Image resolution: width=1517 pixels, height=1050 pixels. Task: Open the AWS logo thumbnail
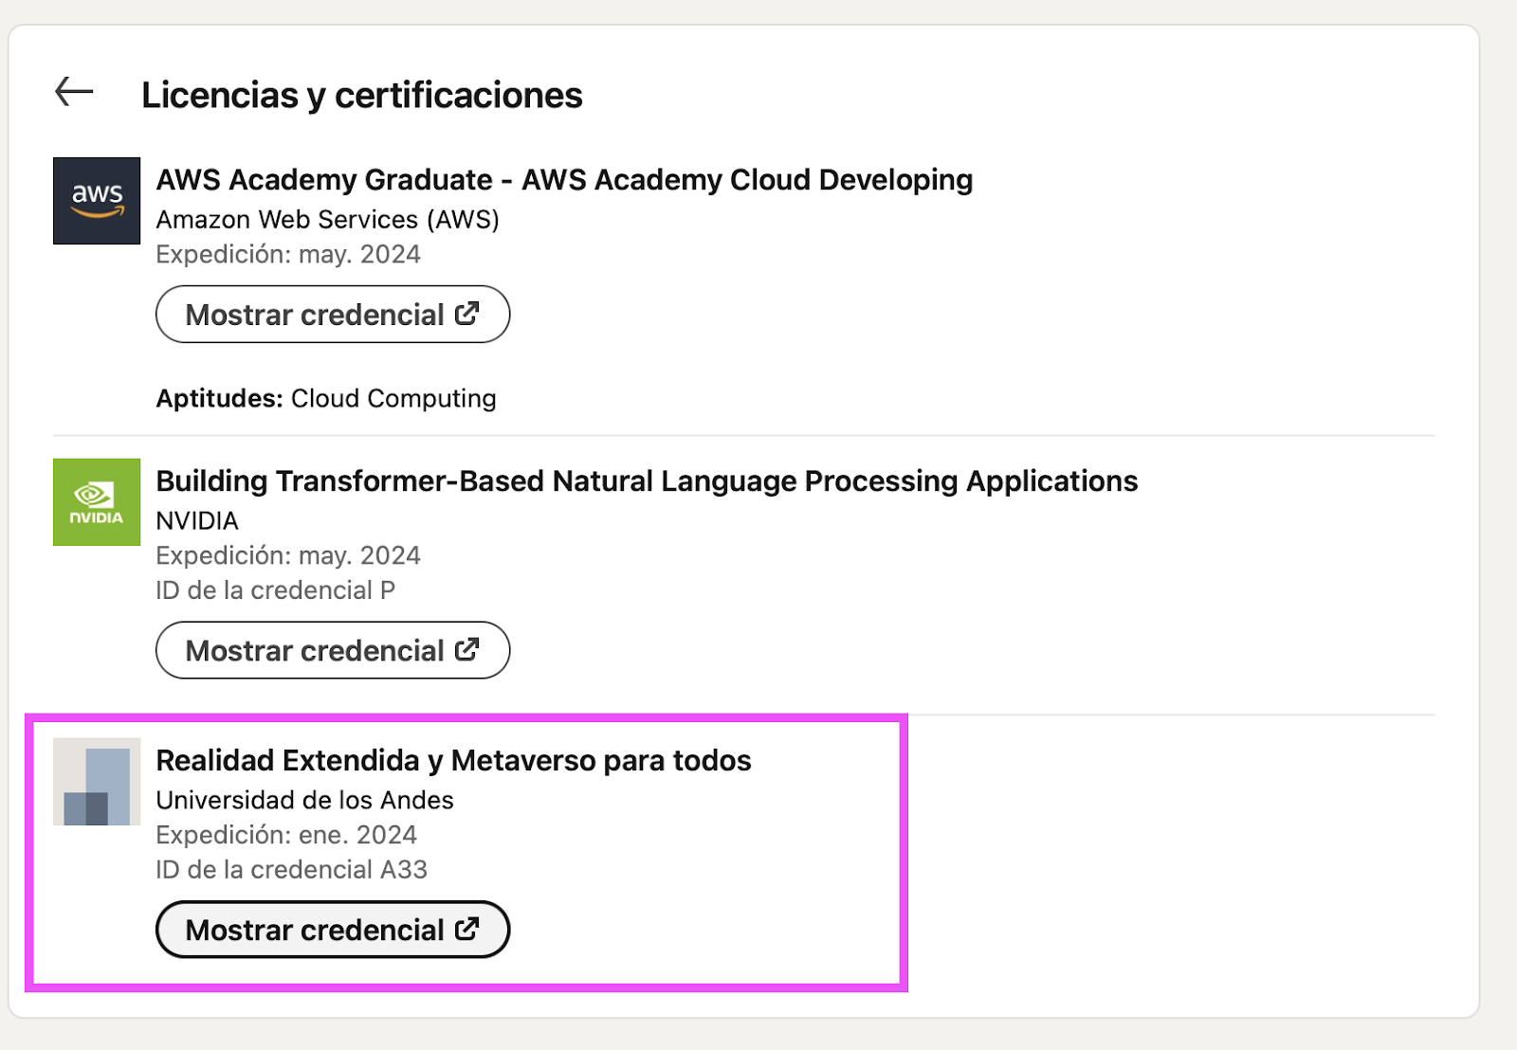coord(97,201)
